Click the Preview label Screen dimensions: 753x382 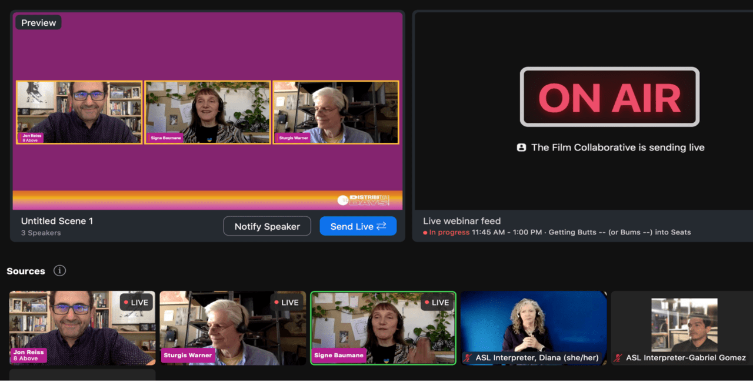(39, 23)
